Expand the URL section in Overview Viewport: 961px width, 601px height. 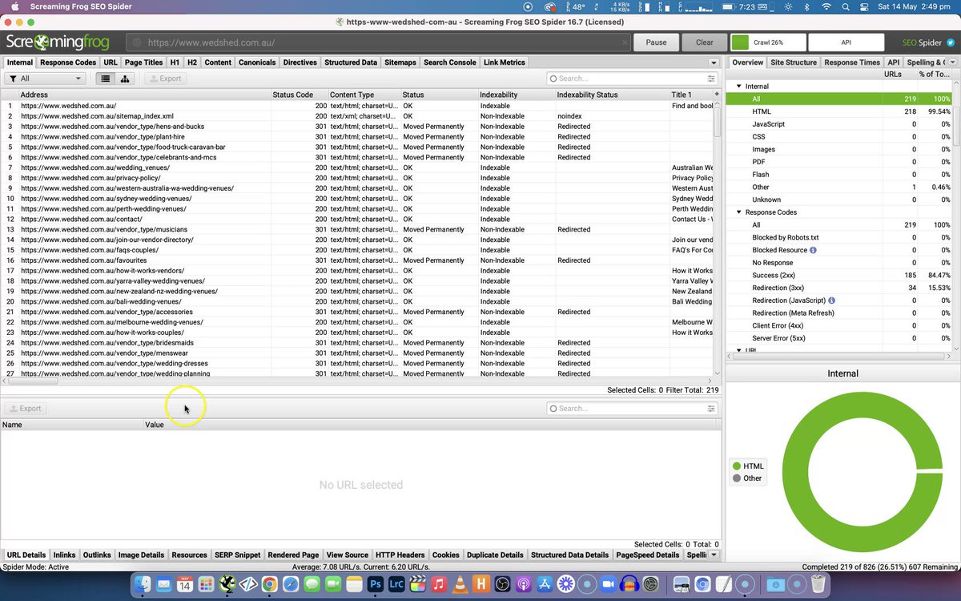(739, 350)
